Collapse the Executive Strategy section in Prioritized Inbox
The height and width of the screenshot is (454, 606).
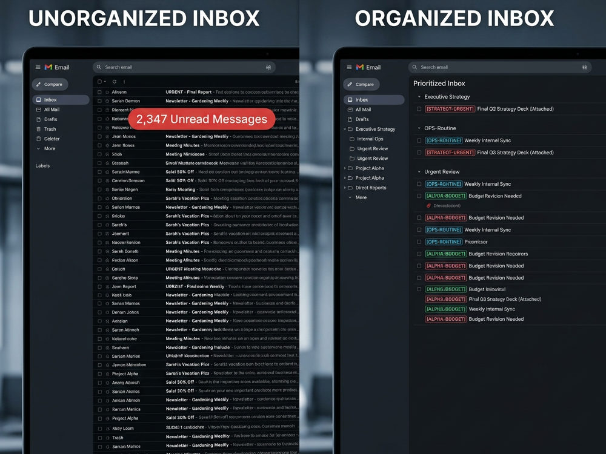419,97
